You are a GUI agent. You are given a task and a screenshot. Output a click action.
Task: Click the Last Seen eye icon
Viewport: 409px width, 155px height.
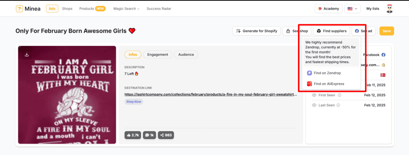tap(314, 105)
